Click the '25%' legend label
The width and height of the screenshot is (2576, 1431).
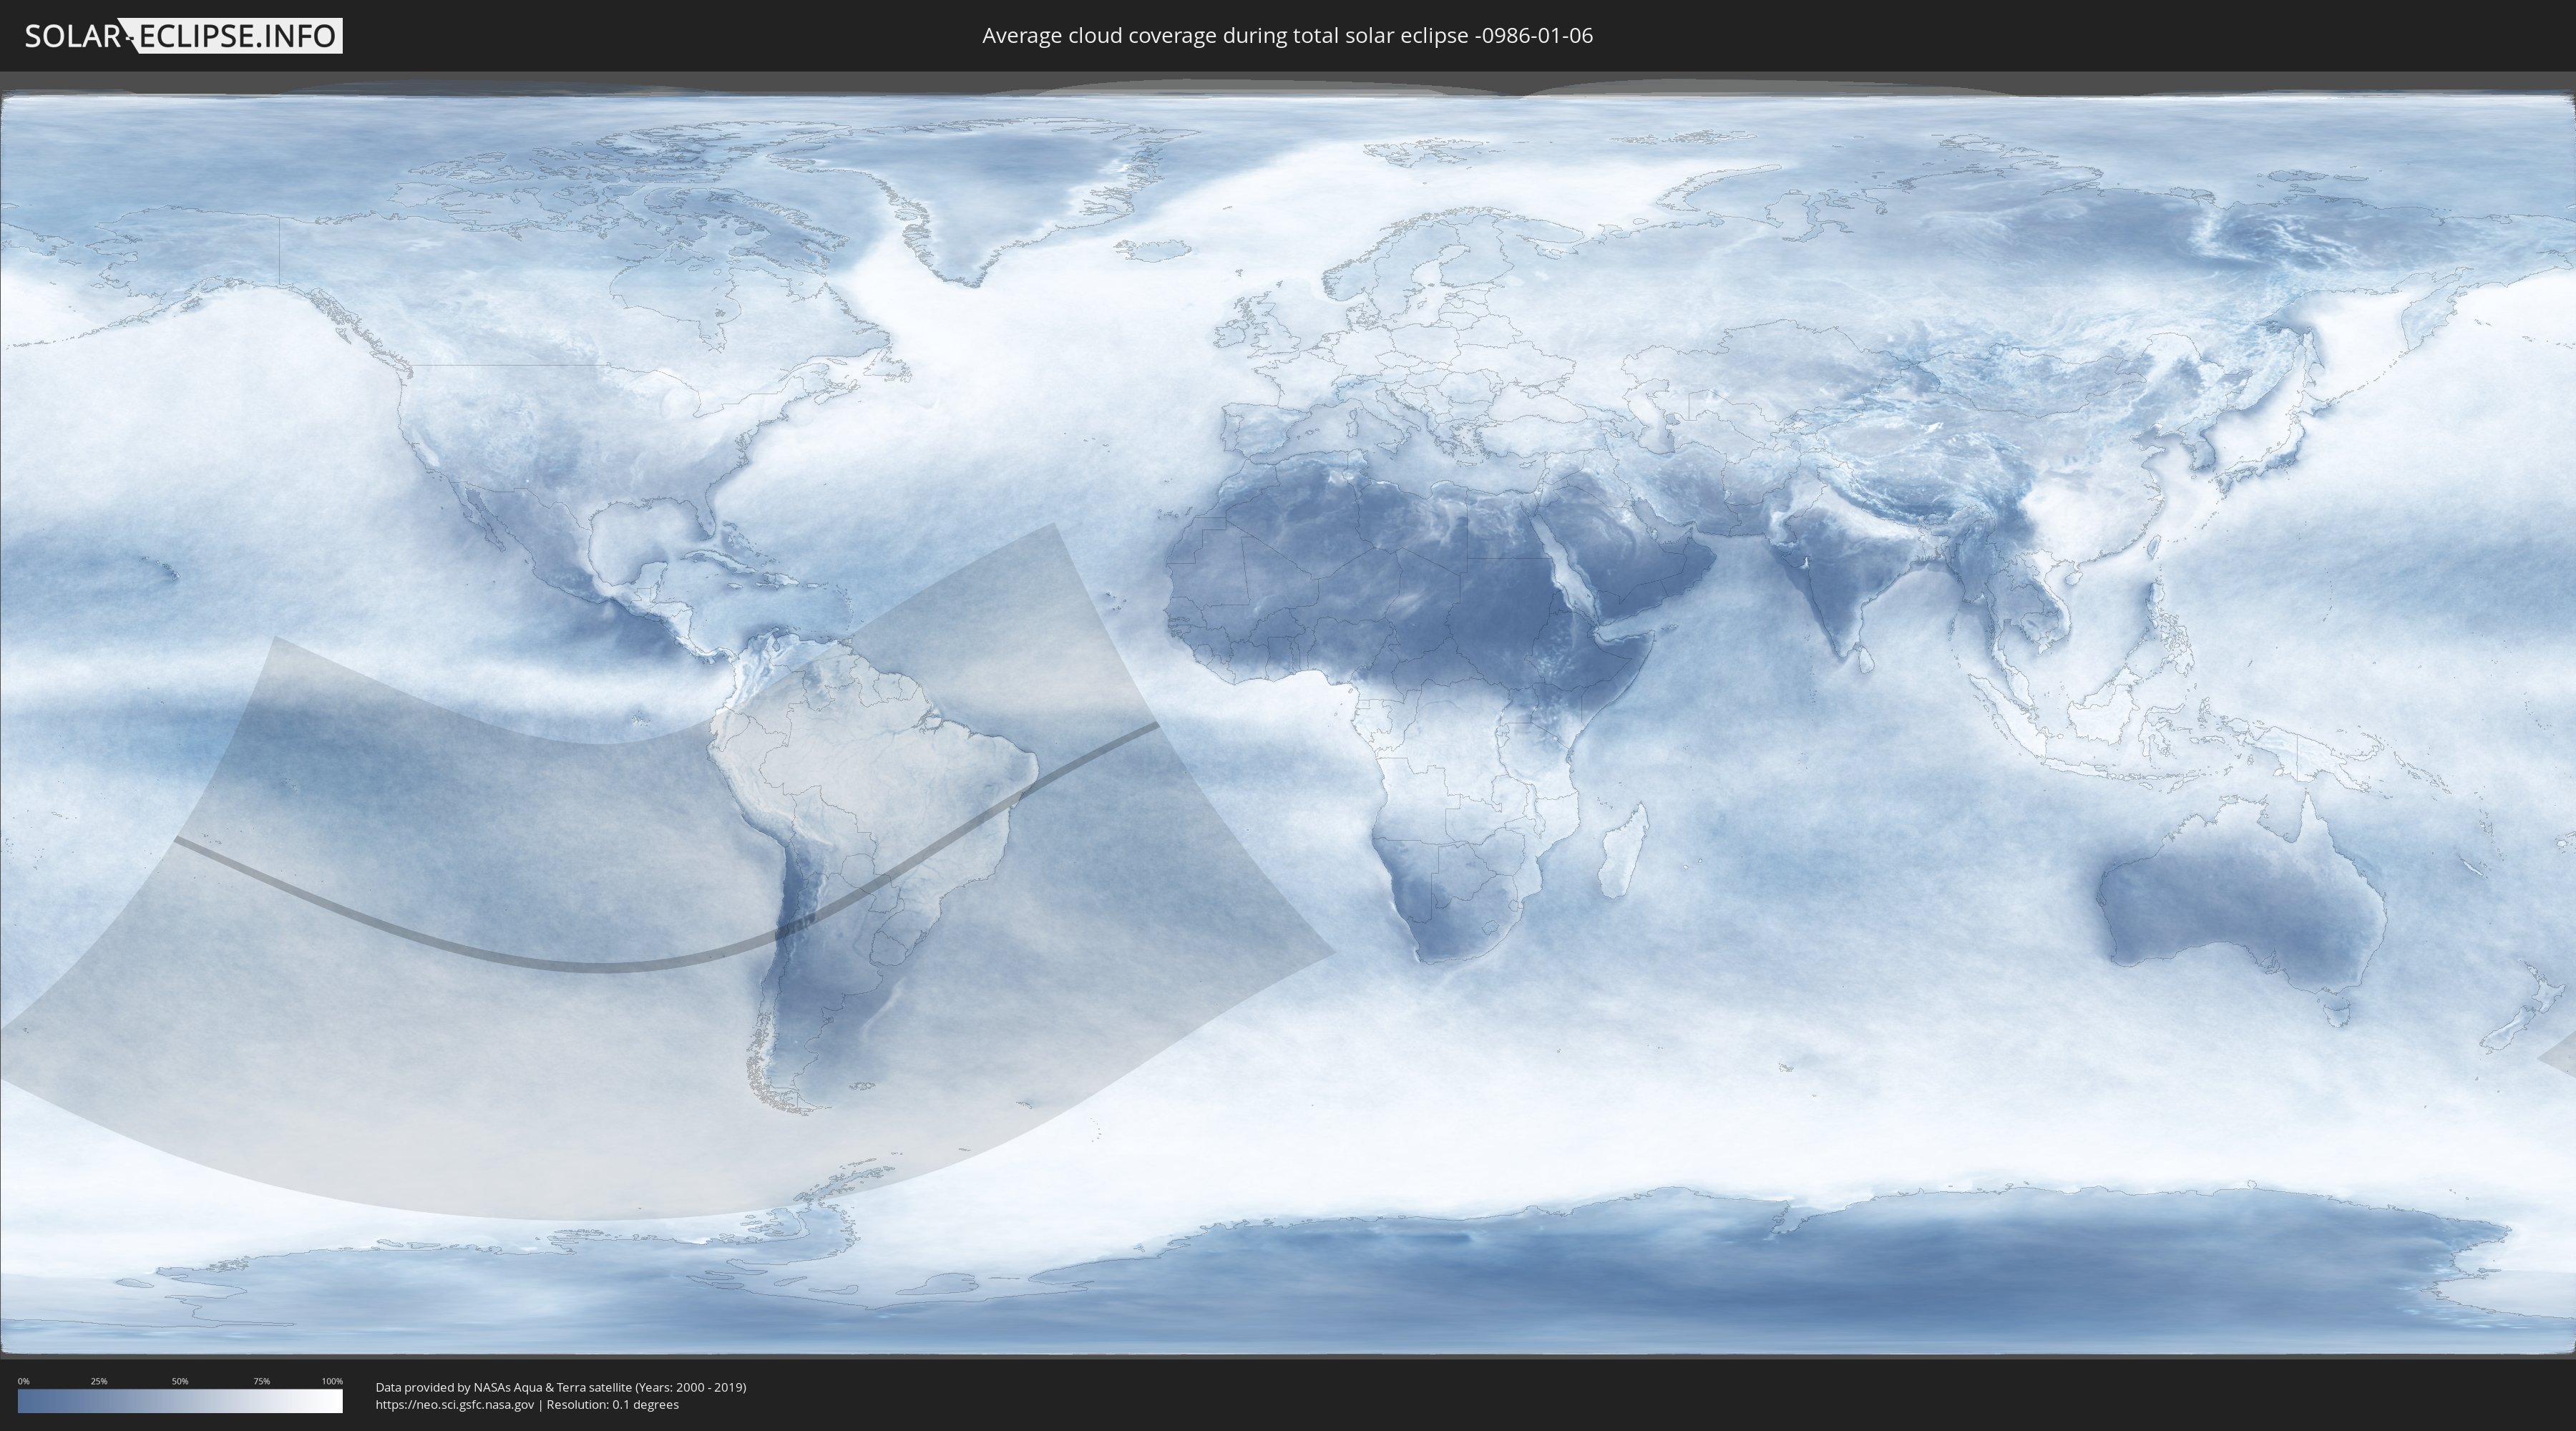99,1381
